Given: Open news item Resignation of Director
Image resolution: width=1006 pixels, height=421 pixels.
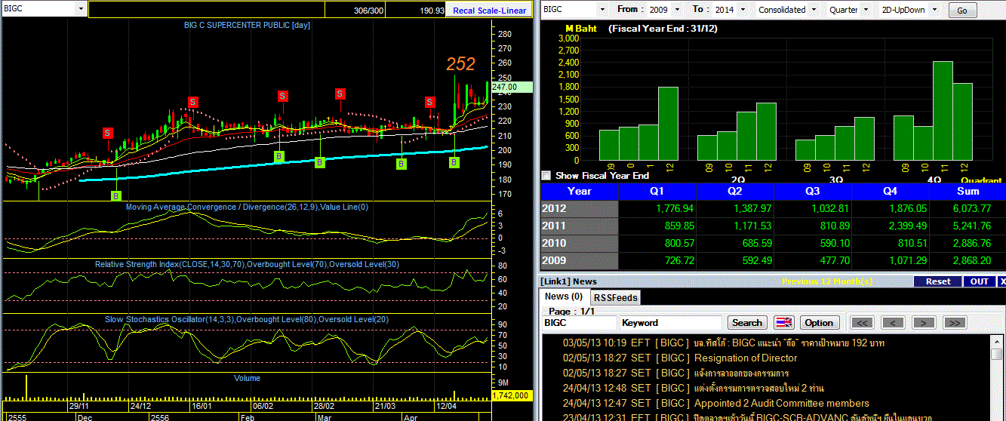Looking at the screenshot, I should pos(746,358).
